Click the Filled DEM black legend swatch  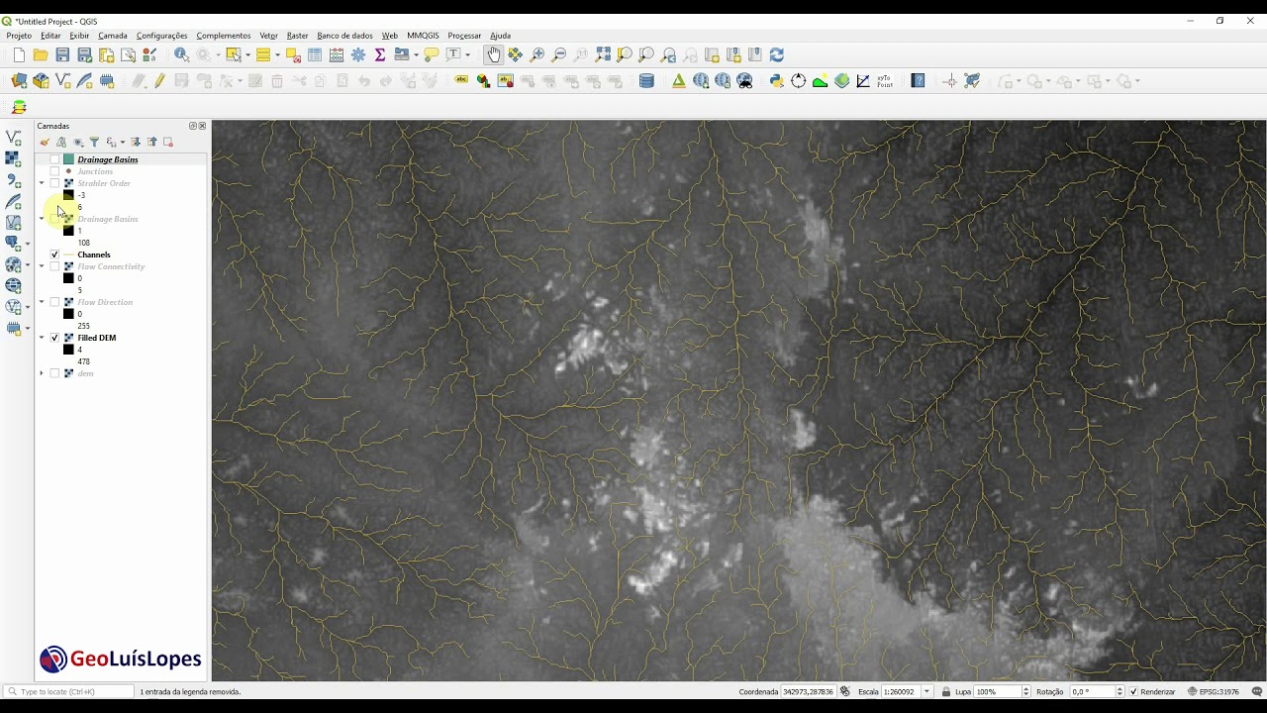coord(68,350)
